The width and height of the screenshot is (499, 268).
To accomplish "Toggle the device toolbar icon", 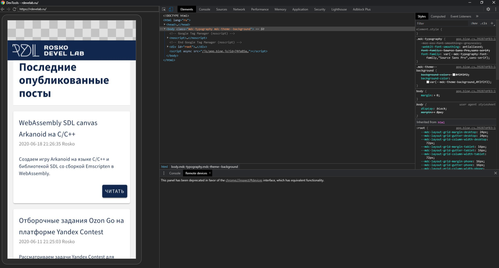I will point(171,9).
